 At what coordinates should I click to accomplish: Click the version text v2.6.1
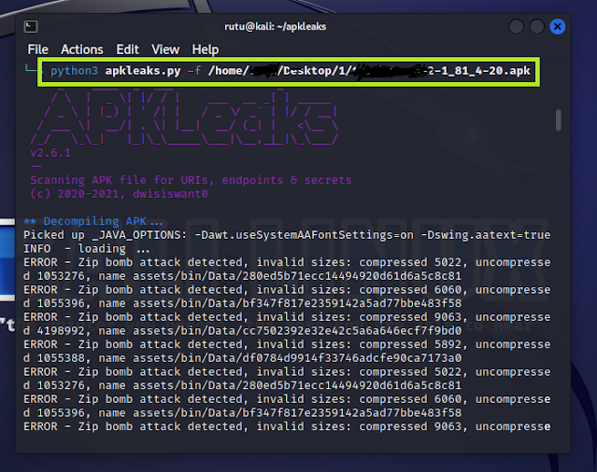(50, 153)
